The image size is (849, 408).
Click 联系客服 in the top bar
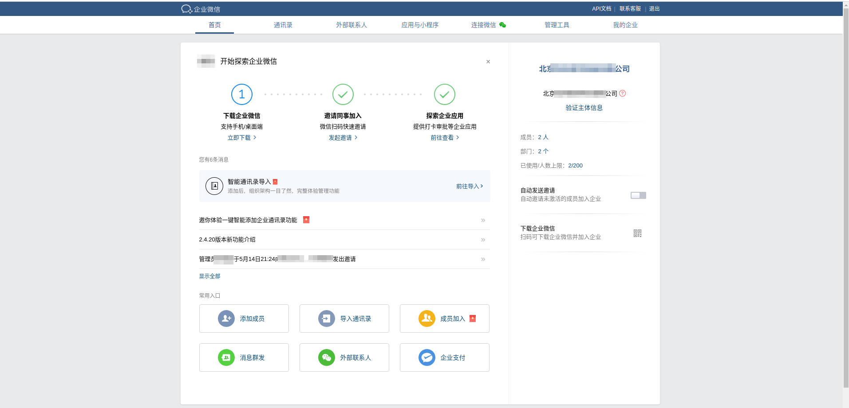[x=630, y=9]
